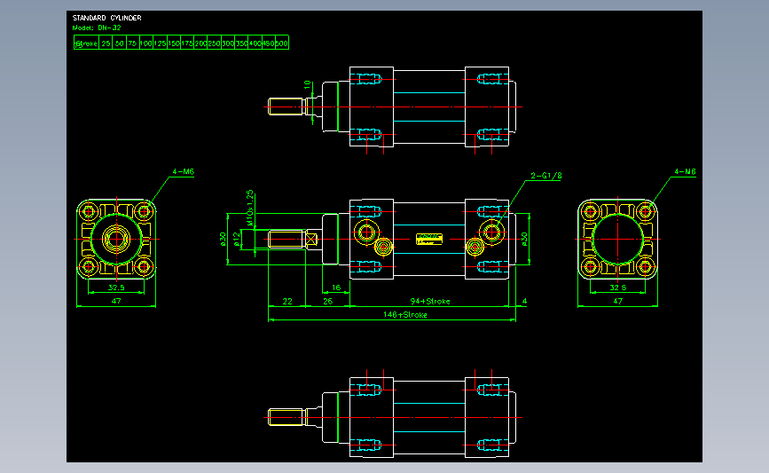Select the '4-M6' label on right end view
769x473 pixels.
click(685, 172)
